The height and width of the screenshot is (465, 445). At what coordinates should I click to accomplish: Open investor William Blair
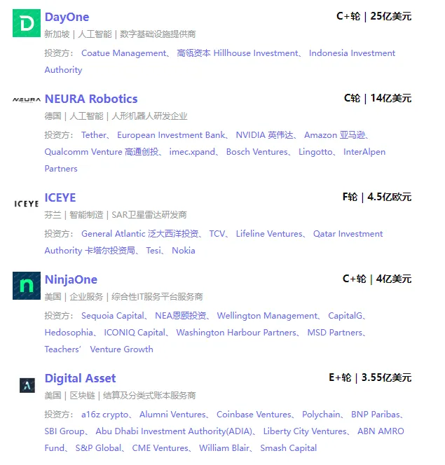(x=224, y=447)
